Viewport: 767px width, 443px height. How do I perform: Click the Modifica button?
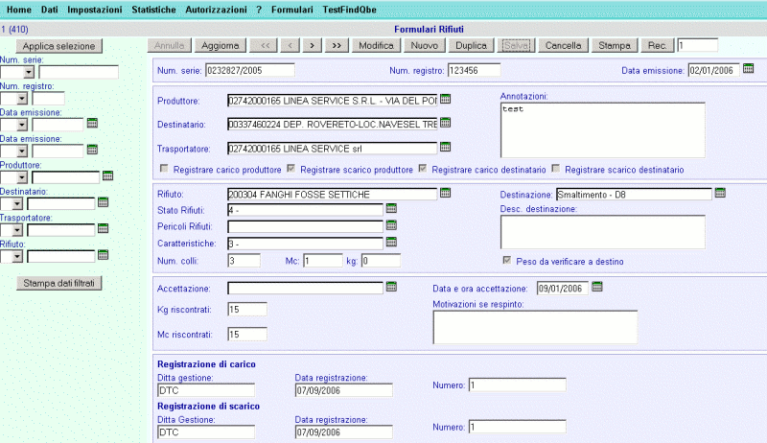pyautogui.click(x=376, y=45)
